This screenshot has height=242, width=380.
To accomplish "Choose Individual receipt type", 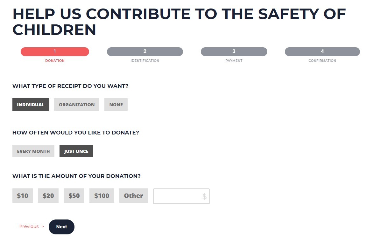I will point(31,105).
